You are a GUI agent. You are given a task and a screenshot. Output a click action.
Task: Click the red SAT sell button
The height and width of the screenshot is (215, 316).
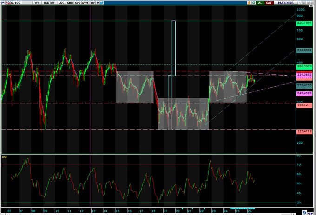pos(269,3)
